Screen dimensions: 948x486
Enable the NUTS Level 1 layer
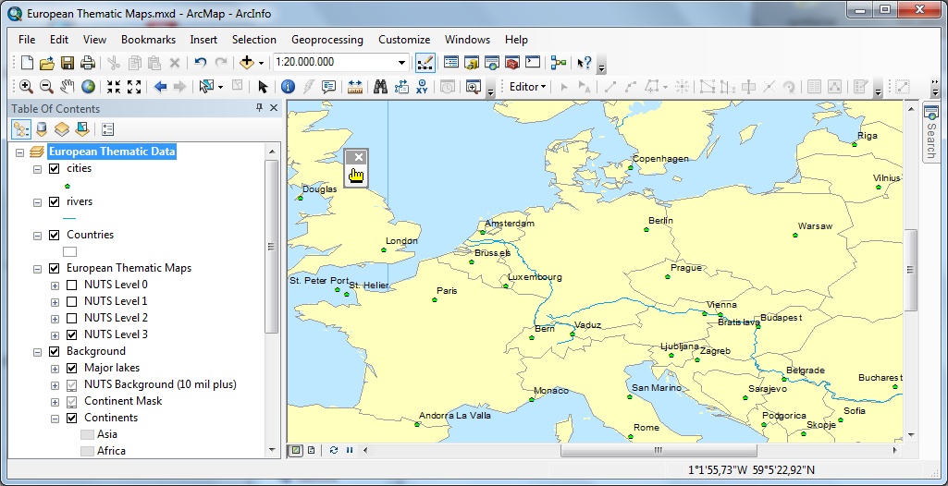tap(71, 301)
